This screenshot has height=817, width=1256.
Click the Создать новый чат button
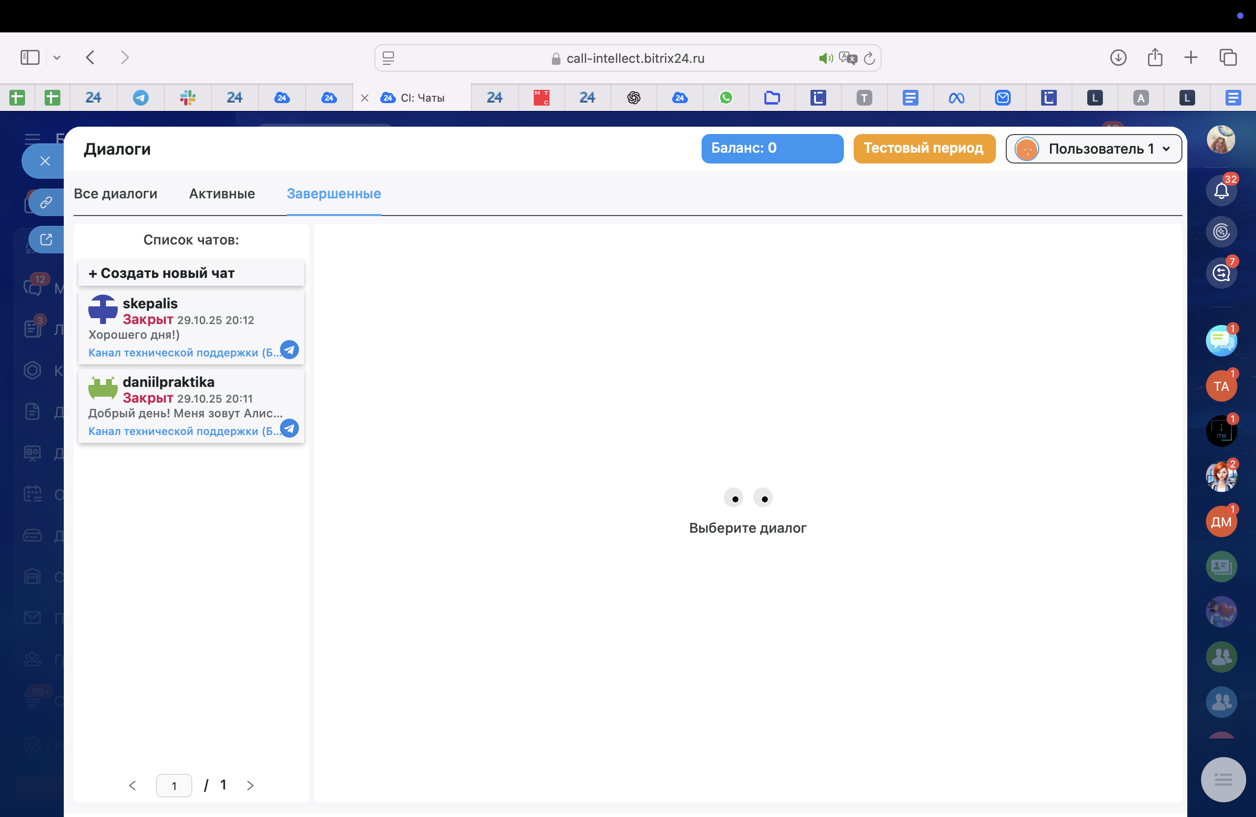(x=191, y=273)
